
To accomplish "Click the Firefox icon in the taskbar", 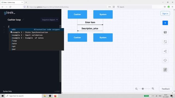I will coord(55,96).
